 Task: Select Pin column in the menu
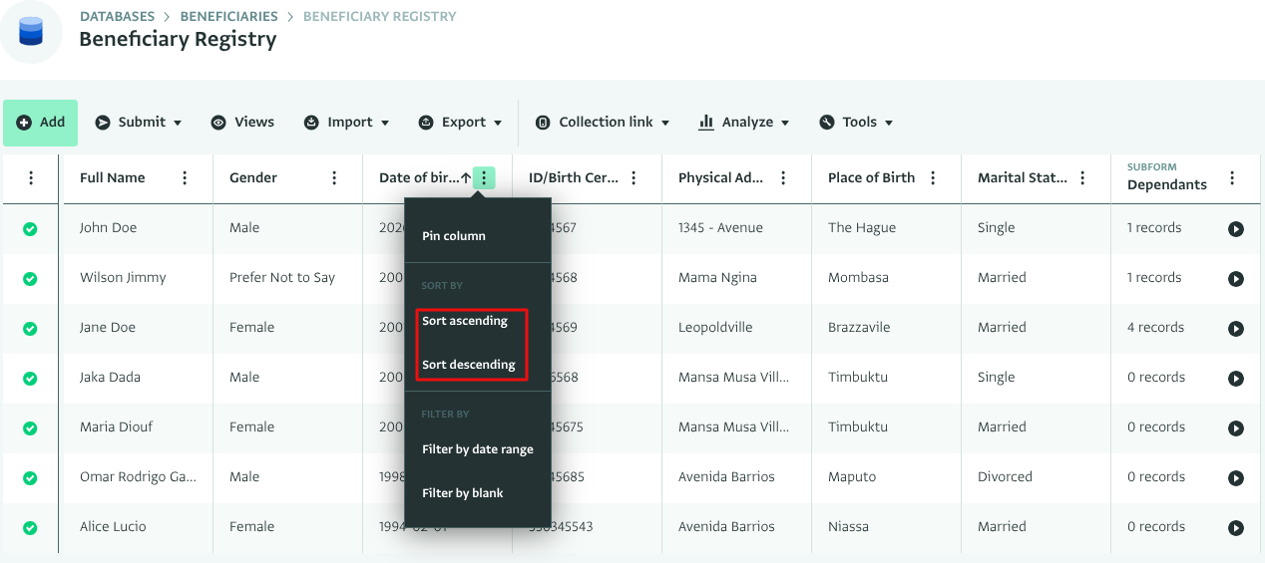coord(454,236)
